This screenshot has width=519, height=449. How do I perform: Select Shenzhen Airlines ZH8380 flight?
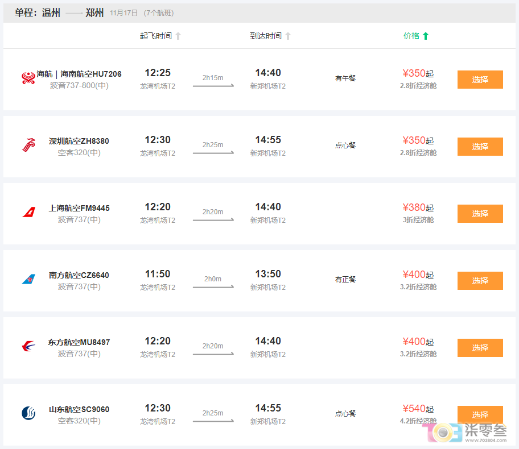(x=480, y=147)
